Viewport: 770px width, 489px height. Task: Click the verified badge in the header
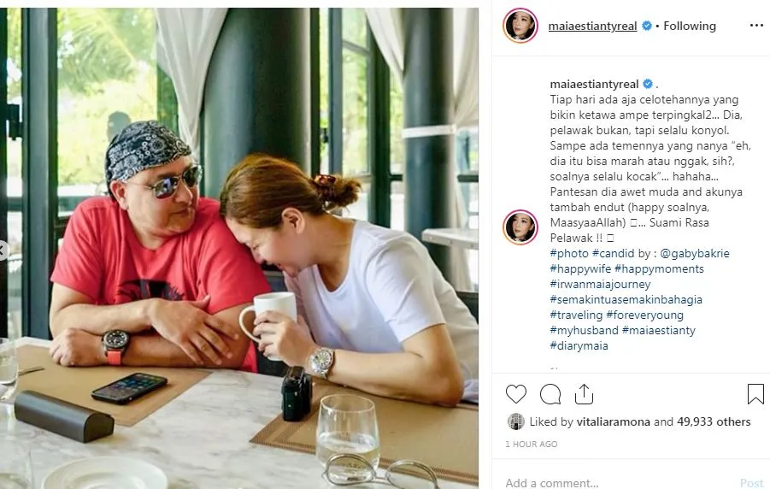coord(647,26)
